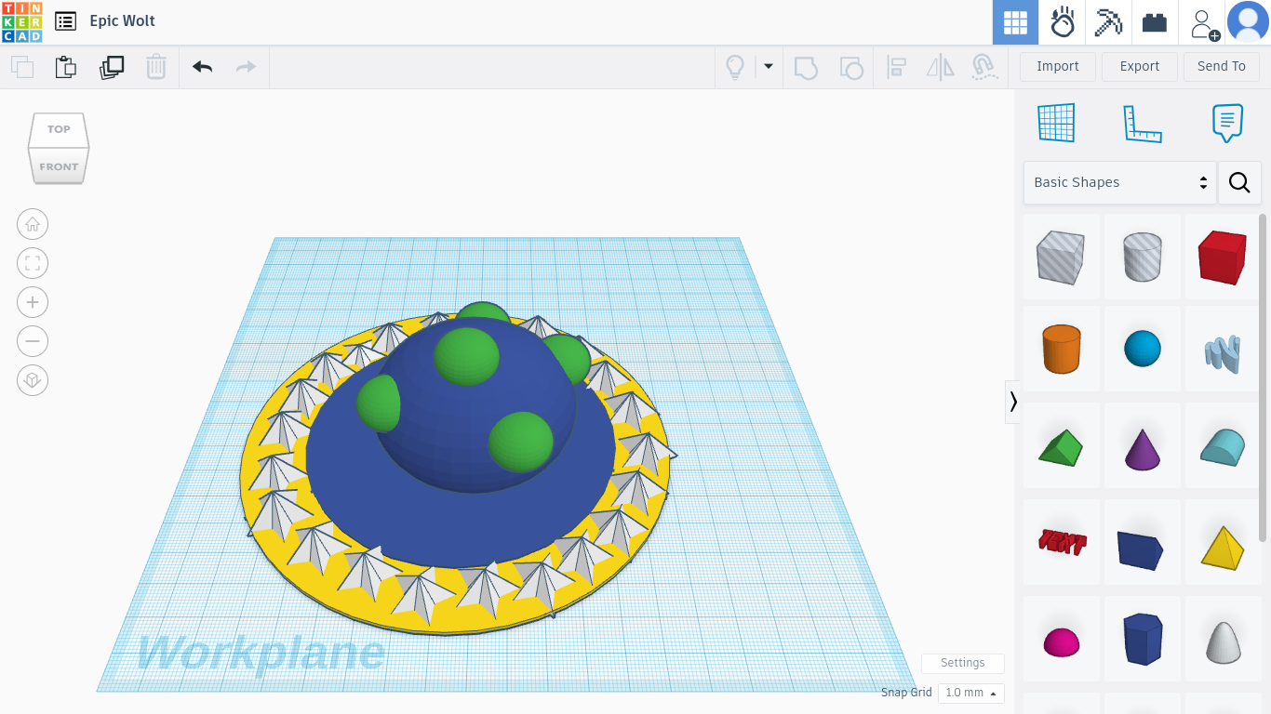Click the Duplicate and repeat icon

tap(112, 67)
